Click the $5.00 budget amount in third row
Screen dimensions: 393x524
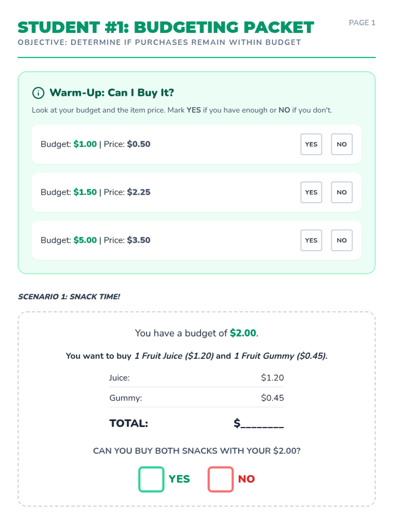(85, 240)
